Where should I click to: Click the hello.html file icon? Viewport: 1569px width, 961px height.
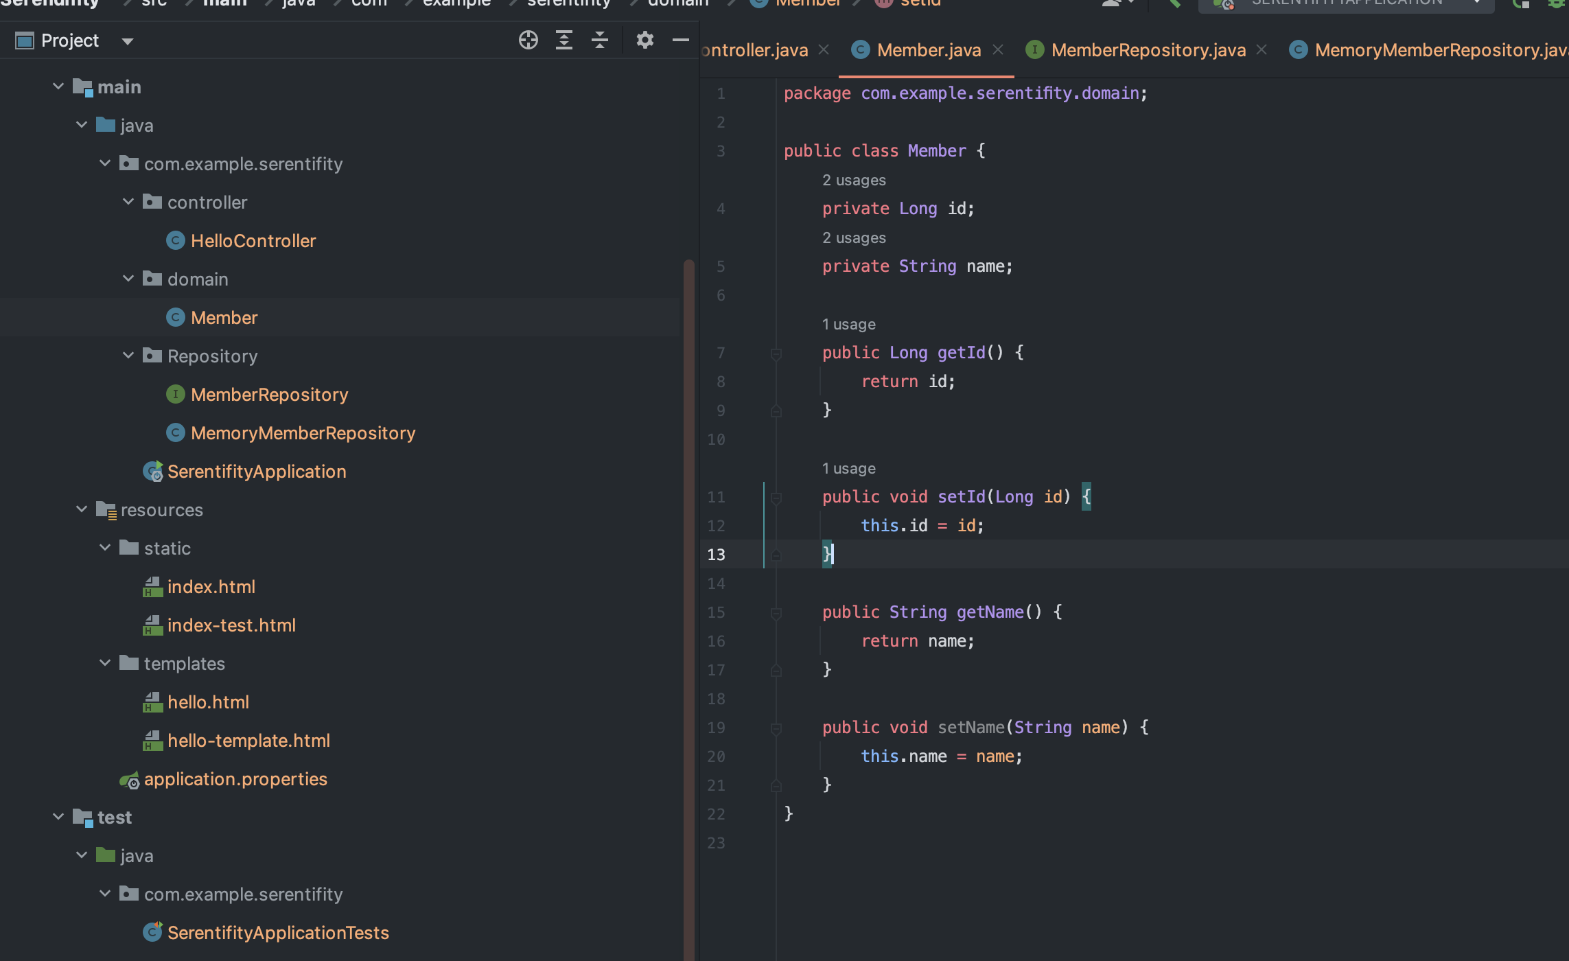[152, 702]
